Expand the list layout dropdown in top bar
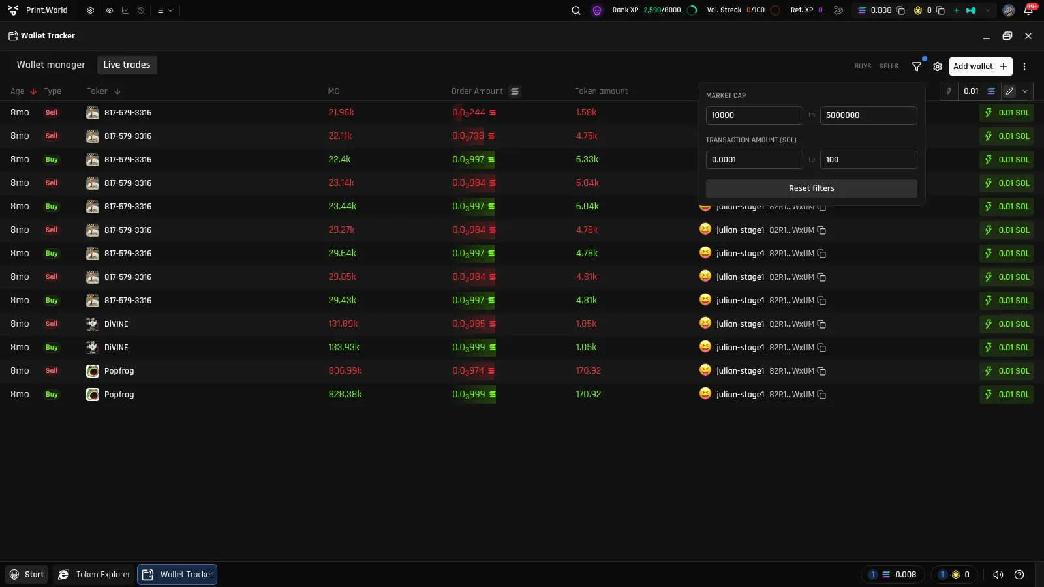Image resolution: width=1044 pixels, height=587 pixels. click(x=164, y=10)
